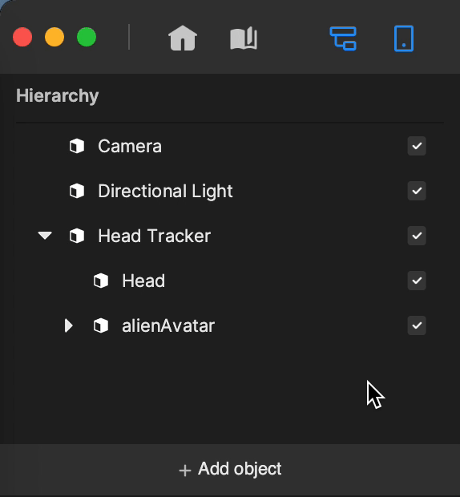Uncheck the alienAvatar enabled checkbox
This screenshot has height=497, width=460.
(417, 325)
